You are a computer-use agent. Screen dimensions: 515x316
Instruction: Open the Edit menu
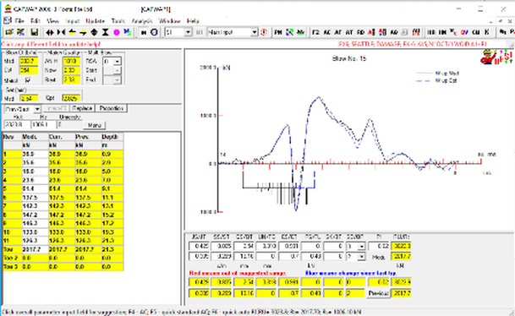tap(36, 20)
